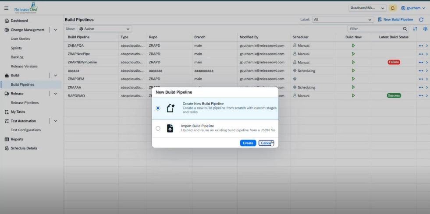Open Release Pipelines in sidebar
The image size is (430, 214).
click(25, 103)
